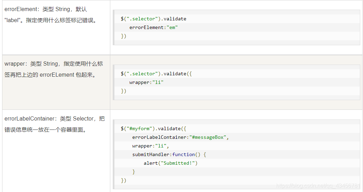This screenshot has height=192, width=363.
Task: Click the wrapper: 类型 String description line
Action: click(54, 64)
